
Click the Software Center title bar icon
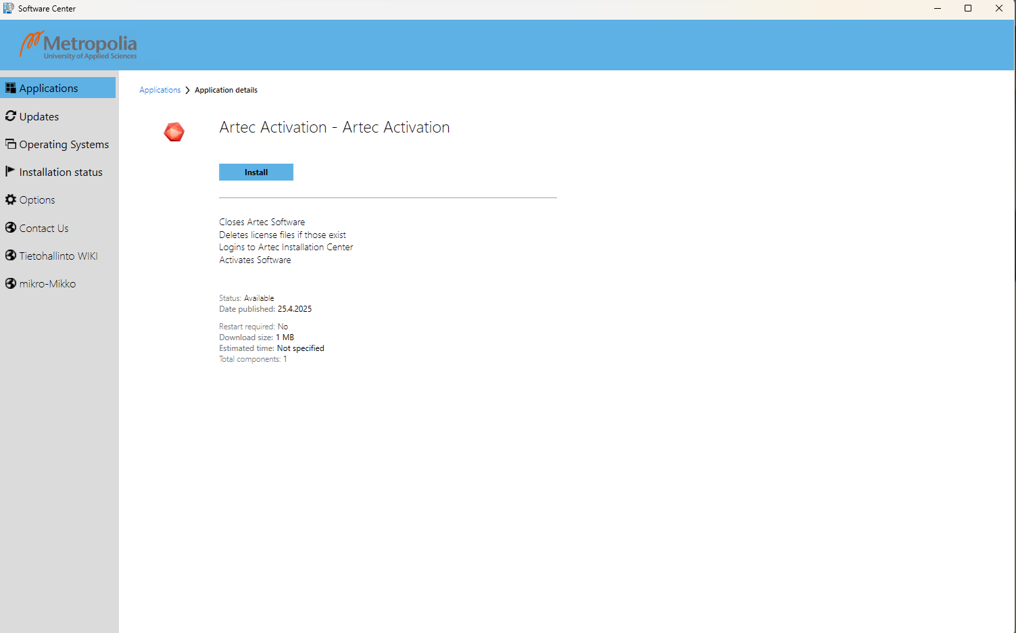click(x=9, y=8)
